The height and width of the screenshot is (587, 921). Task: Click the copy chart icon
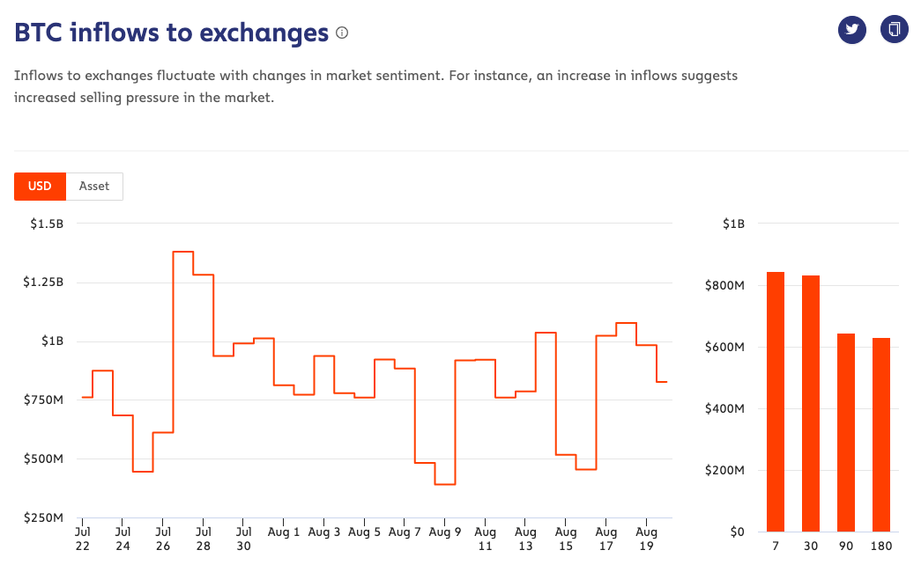894,30
